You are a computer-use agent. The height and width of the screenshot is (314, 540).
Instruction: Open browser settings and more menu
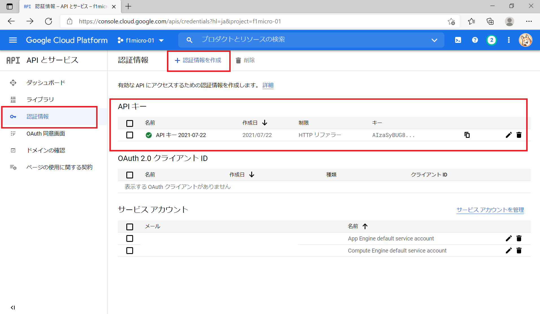(529, 21)
